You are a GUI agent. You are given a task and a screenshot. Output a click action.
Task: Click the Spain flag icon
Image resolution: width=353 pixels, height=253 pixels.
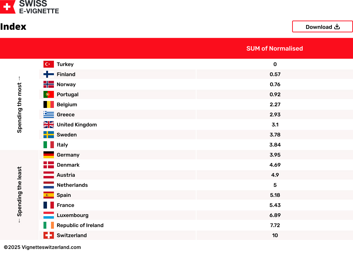[49, 195]
